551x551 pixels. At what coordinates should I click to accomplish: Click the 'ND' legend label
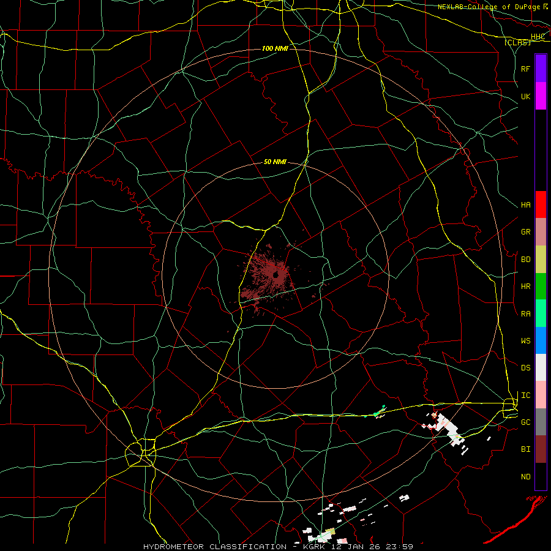tap(526, 477)
